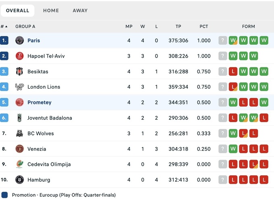Click the BC Wolves logo icon
The height and width of the screenshot is (199, 274).
pyautogui.click(x=19, y=133)
